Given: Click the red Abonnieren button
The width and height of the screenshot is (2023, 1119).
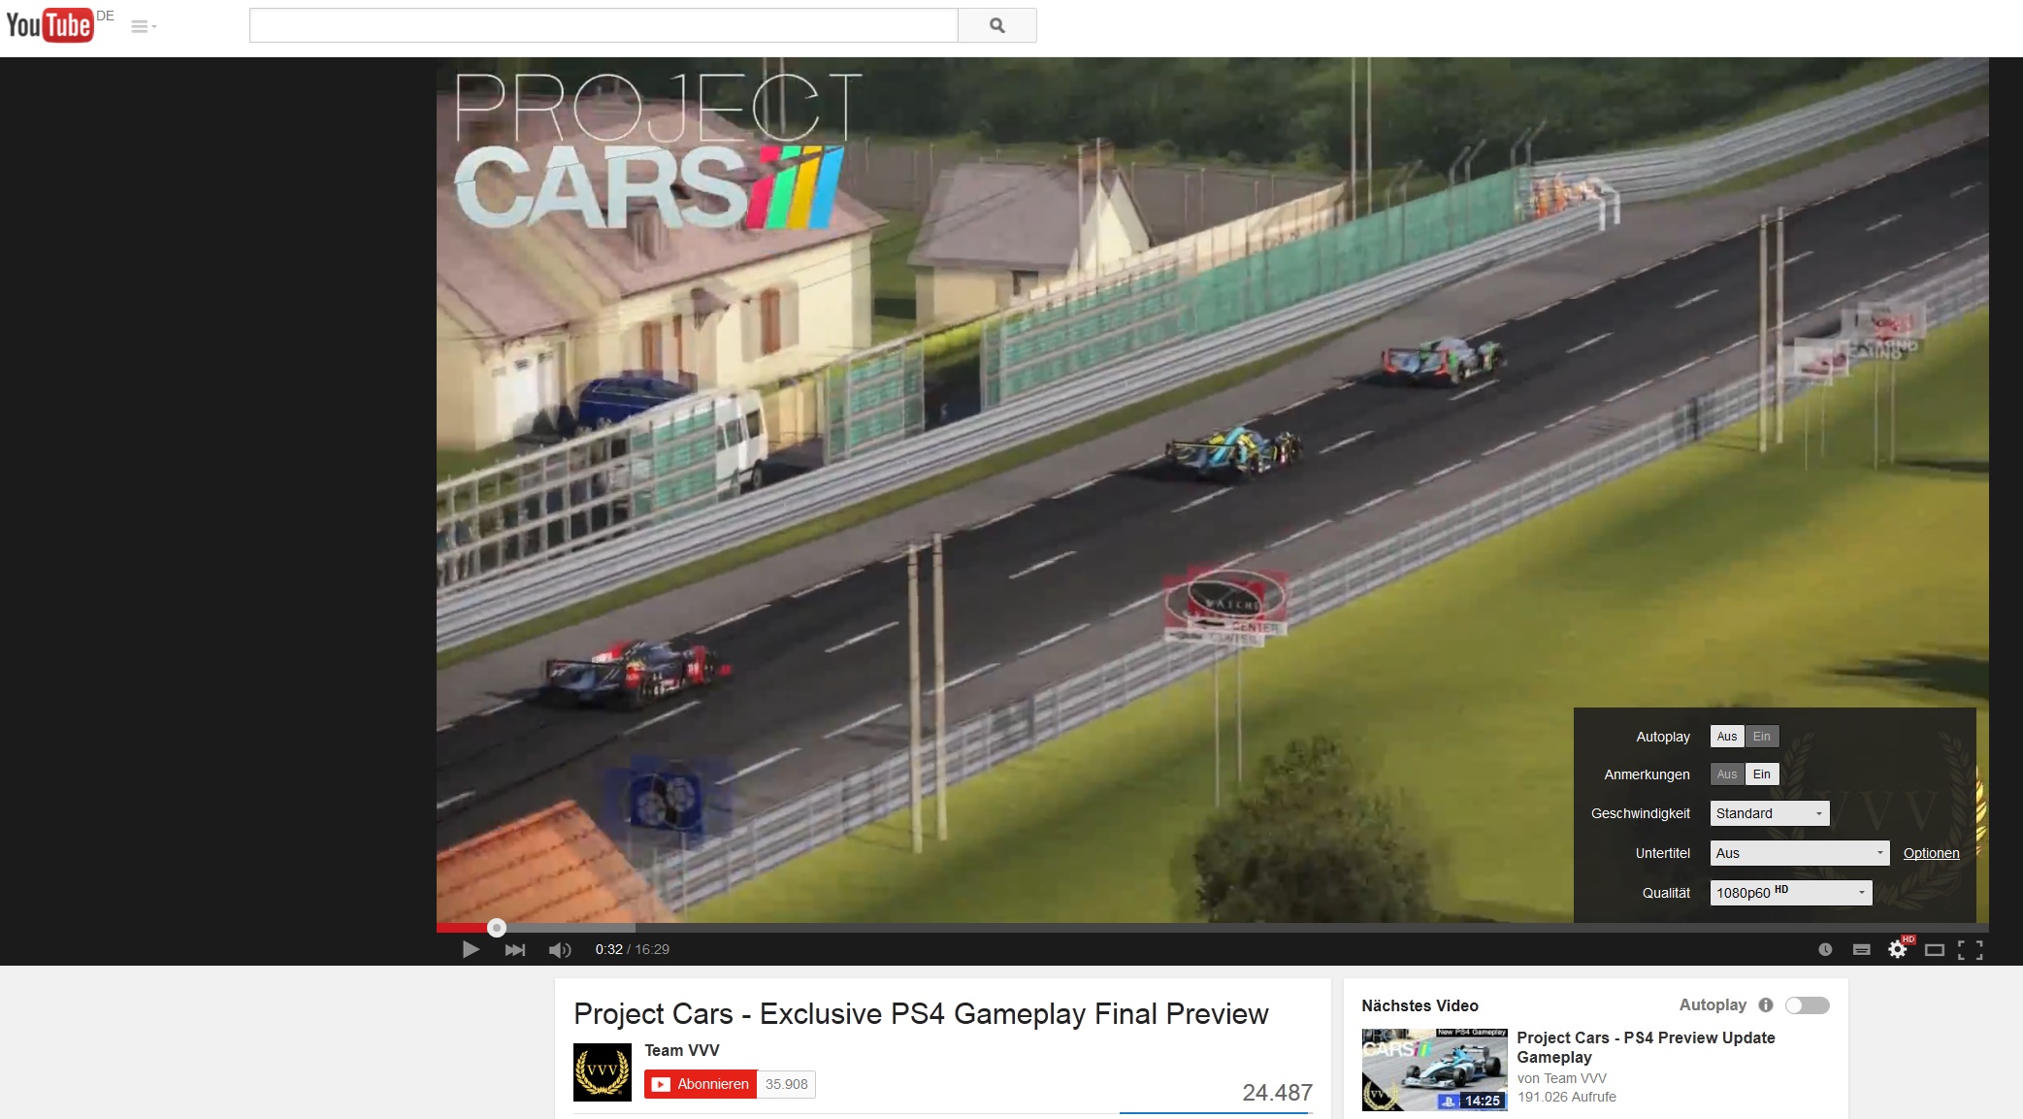Looking at the screenshot, I should tap(701, 1084).
